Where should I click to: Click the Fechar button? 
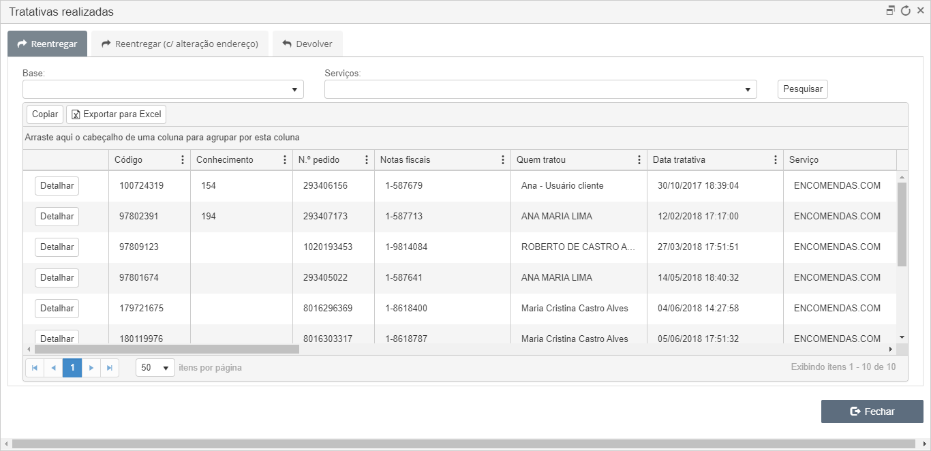[x=872, y=411]
